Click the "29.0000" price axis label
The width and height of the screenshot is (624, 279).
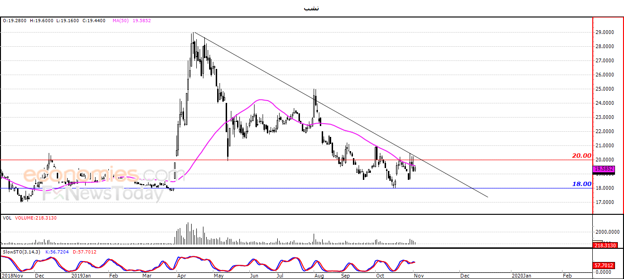[x=606, y=33]
